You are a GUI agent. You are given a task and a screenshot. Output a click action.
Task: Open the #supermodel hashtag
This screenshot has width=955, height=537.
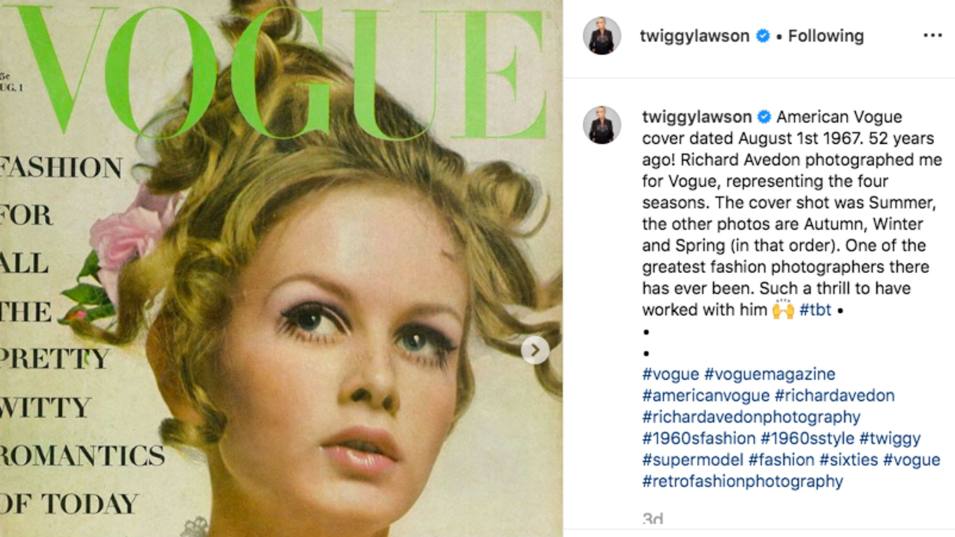point(692,460)
